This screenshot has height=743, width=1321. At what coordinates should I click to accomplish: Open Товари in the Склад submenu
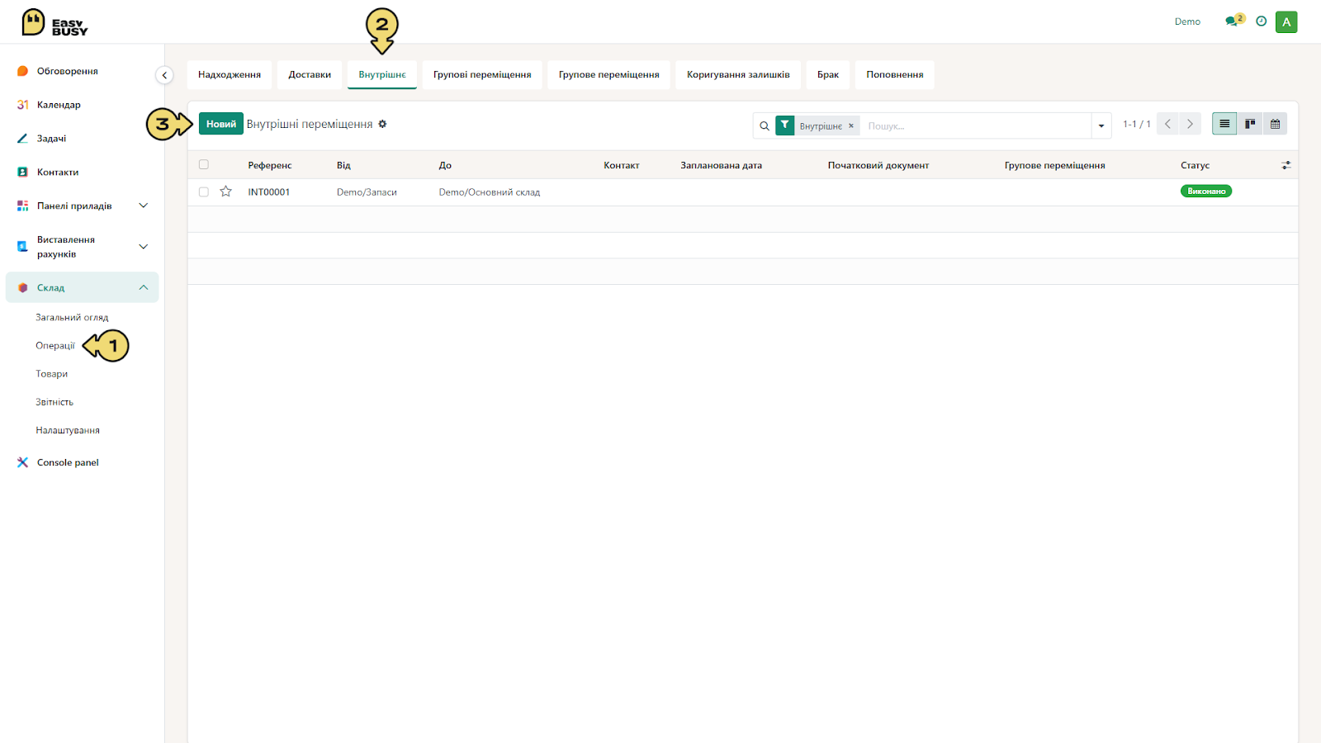[x=52, y=374]
